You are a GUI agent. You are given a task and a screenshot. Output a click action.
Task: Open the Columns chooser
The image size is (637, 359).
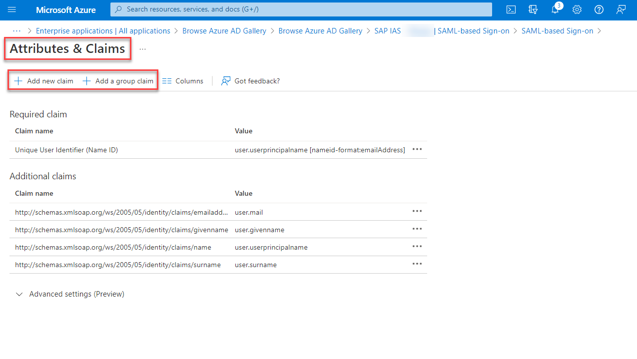pos(183,81)
